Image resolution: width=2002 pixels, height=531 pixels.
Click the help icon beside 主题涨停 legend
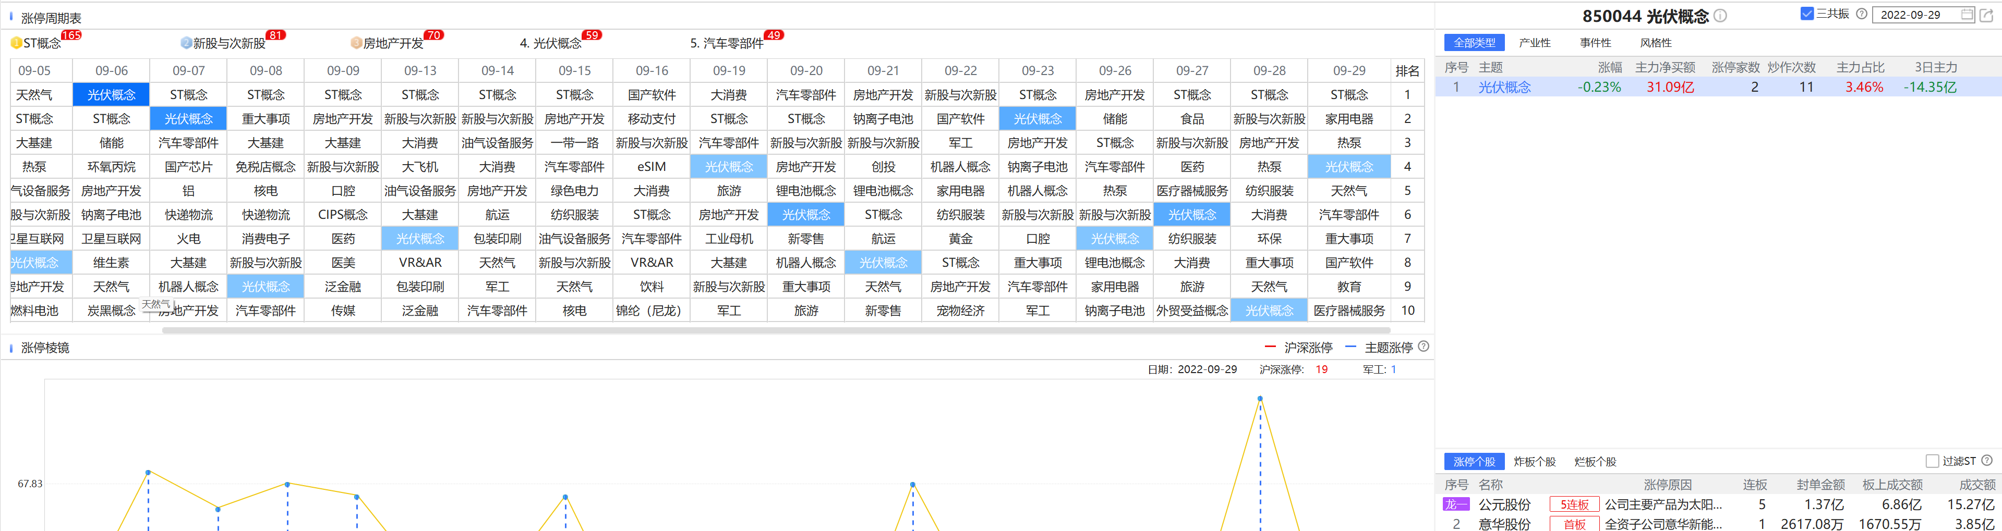[1424, 347]
